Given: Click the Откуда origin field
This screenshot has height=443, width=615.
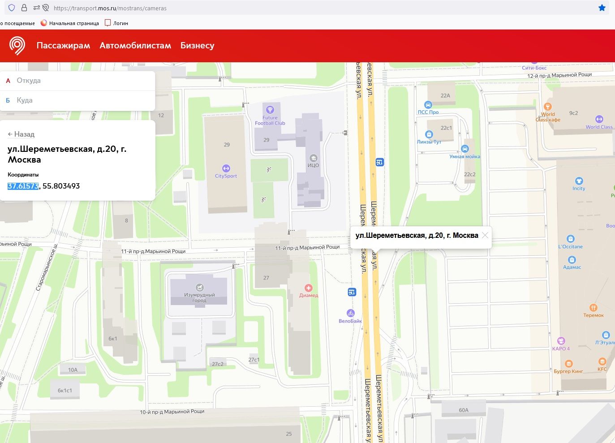Looking at the screenshot, I should 81,81.
